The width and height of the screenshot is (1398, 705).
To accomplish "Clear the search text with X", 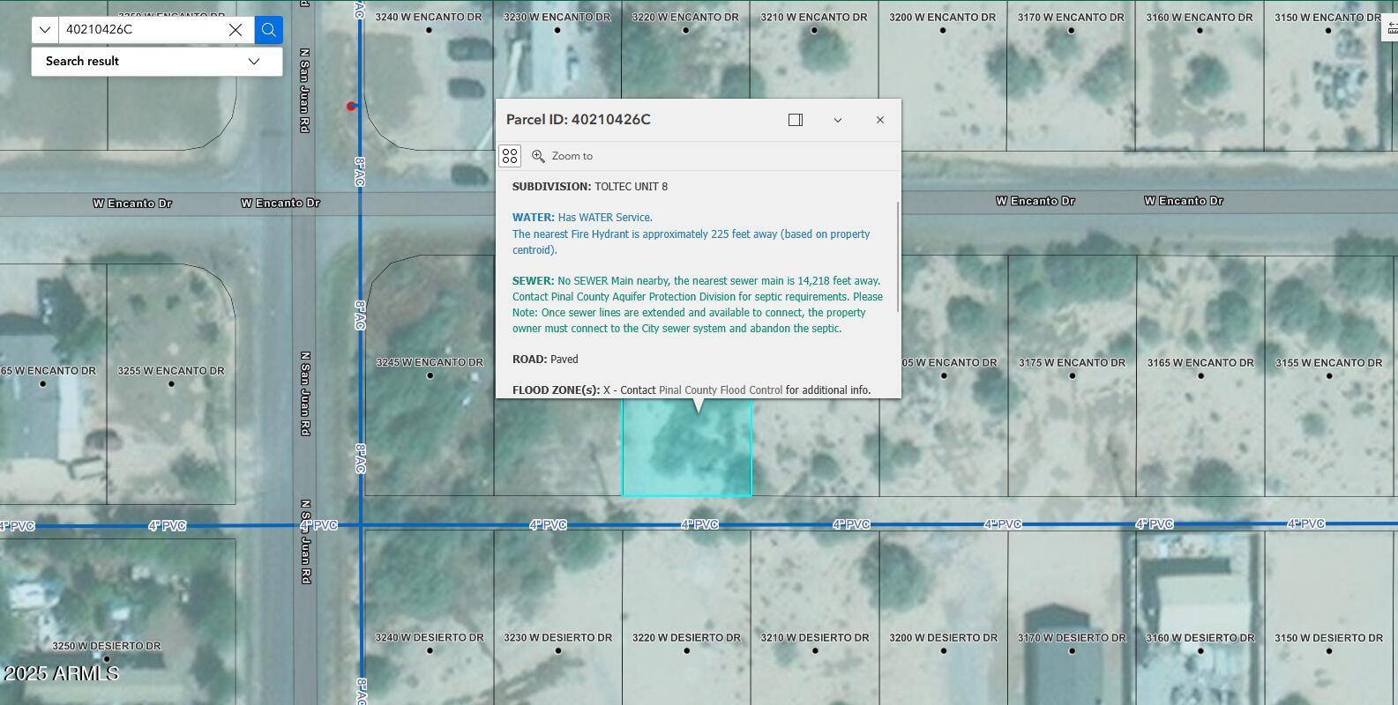I will [235, 30].
